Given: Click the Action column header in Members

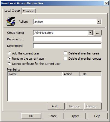Looking at the screenshot, I should tap(71, 74).
